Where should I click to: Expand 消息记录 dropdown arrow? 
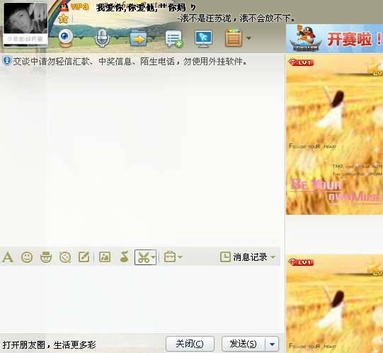point(273,257)
